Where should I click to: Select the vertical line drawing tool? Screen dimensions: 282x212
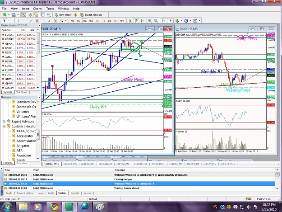pyautogui.click(x=18, y=21)
